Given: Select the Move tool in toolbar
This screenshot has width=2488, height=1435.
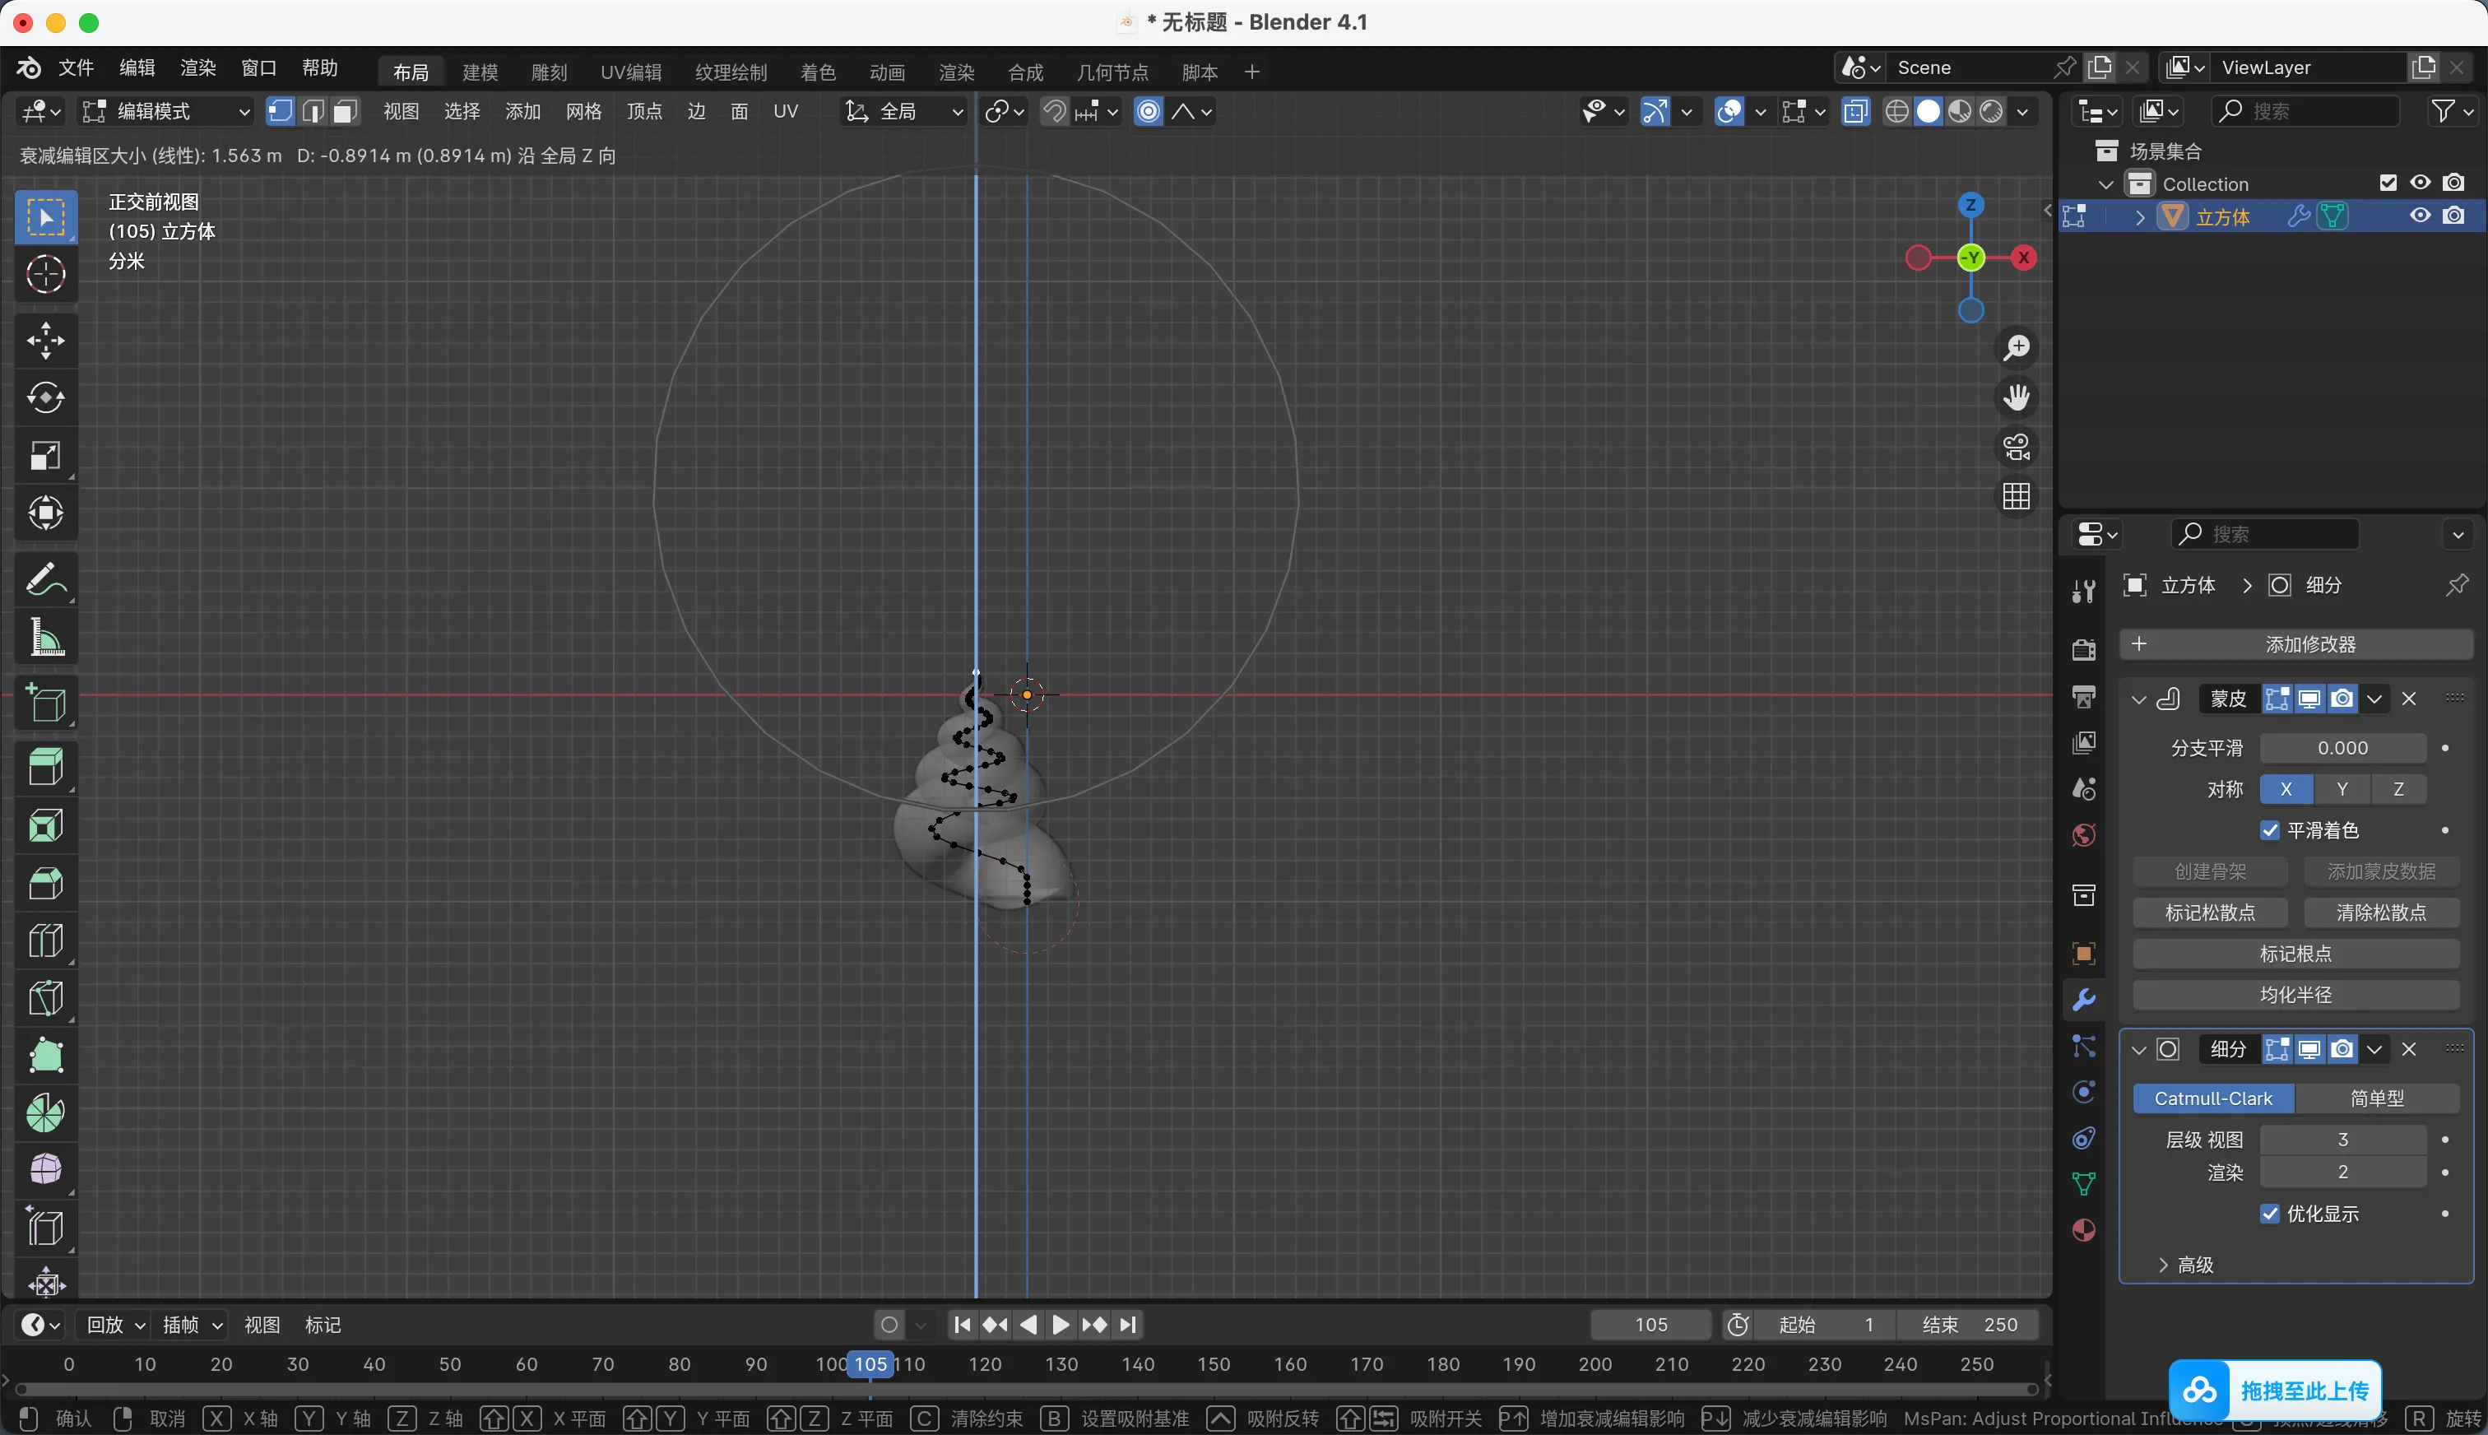Looking at the screenshot, I should (x=45, y=341).
